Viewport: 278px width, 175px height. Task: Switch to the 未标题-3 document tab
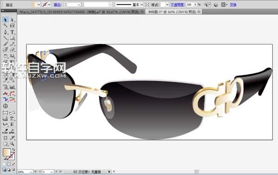[174, 12]
